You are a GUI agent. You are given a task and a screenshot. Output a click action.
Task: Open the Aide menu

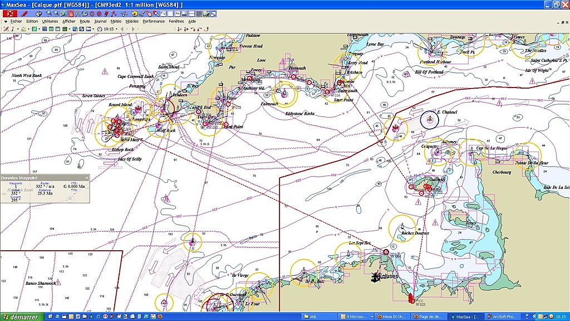[192, 22]
